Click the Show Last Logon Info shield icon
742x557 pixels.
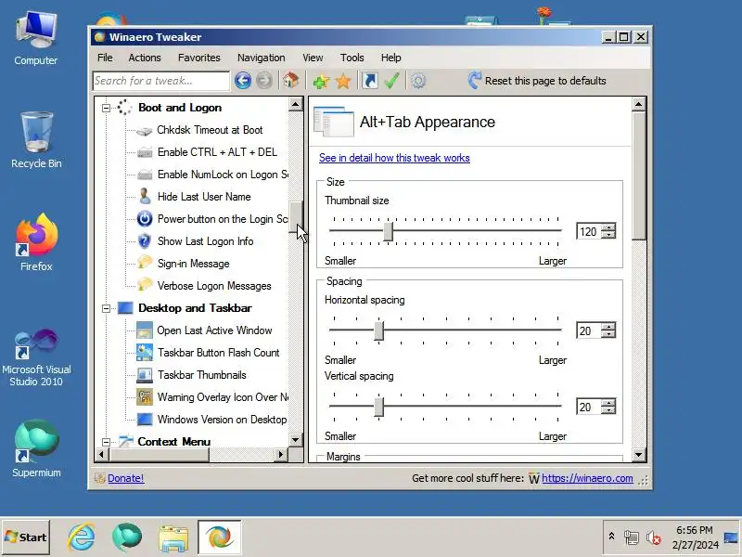coord(145,241)
